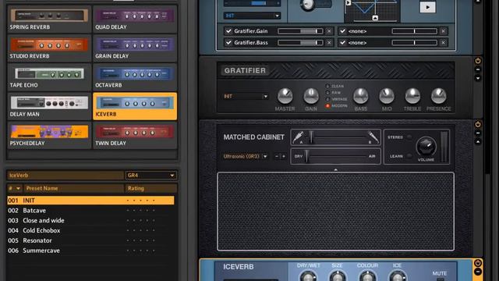
Task: Select Vintage mode on Gratifier
Action: (327, 99)
